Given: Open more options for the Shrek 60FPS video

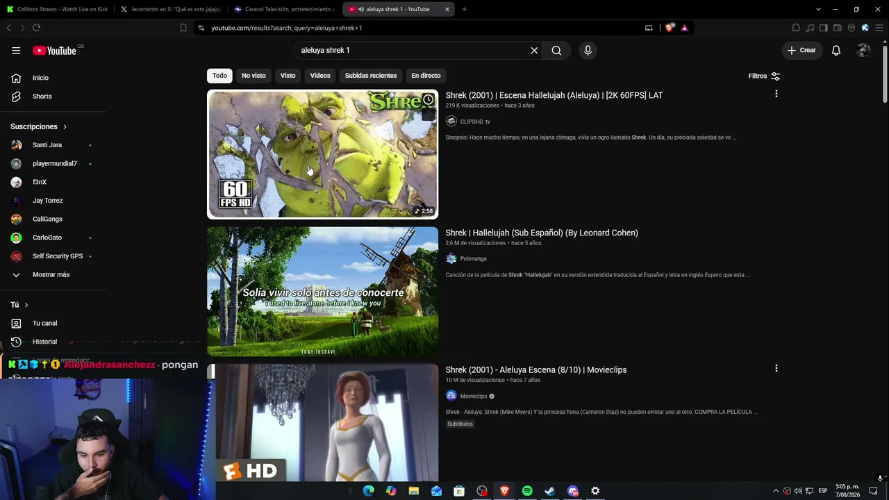Looking at the screenshot, I should pyautogui.click(x=776, y=94).
